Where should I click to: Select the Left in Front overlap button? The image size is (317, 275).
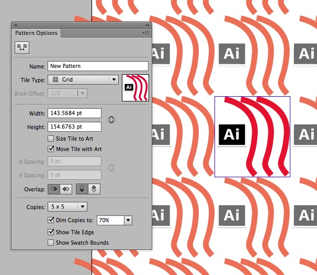point(54,189)
